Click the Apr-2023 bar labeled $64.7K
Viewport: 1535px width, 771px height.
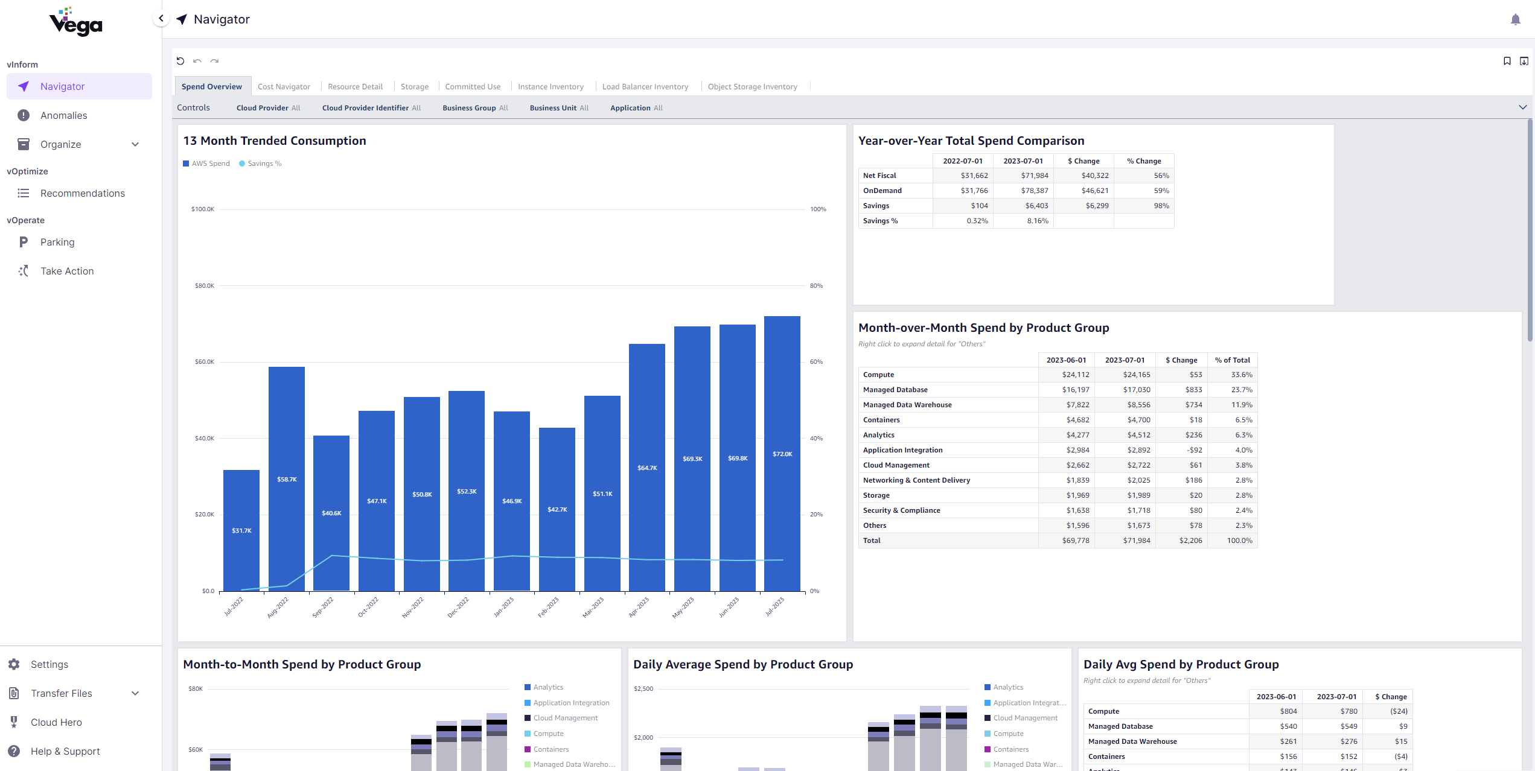(x=647, y=468)
